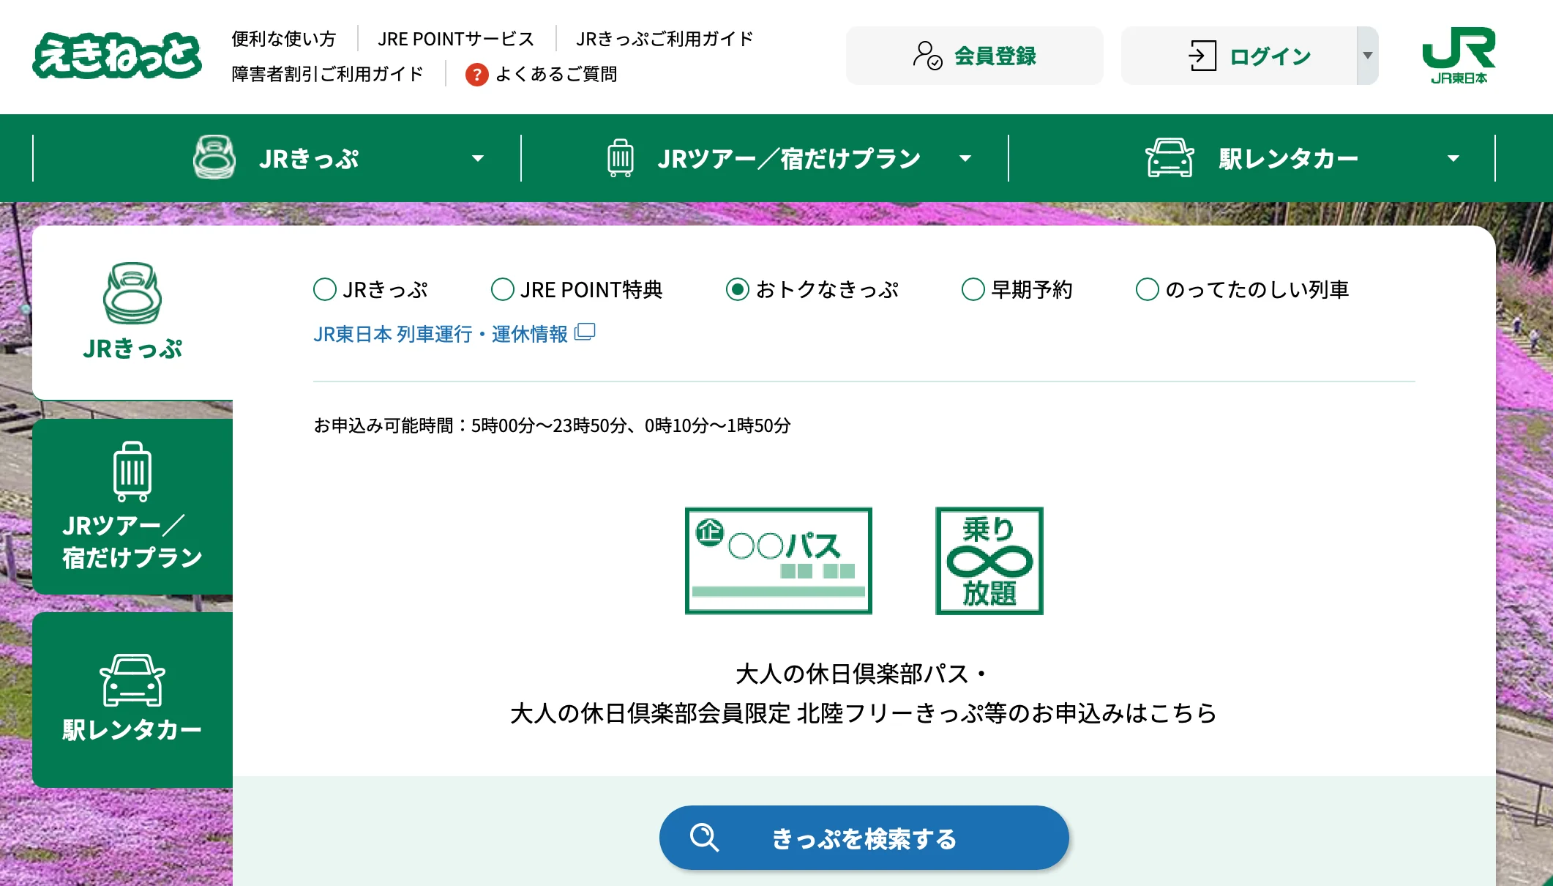
Task: Expand the 駅レンタカー navigation dropdown arrow
Action: (x=1453, y=158)
